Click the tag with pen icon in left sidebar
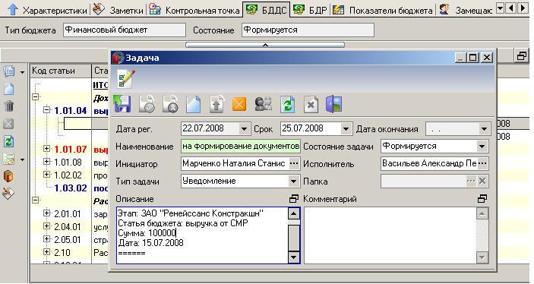 9,193
